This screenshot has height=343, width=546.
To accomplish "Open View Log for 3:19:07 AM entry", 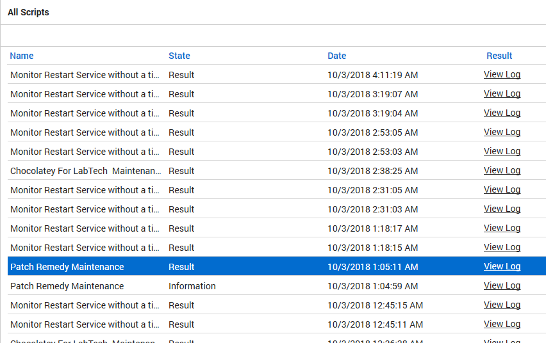I will (502, 94).
